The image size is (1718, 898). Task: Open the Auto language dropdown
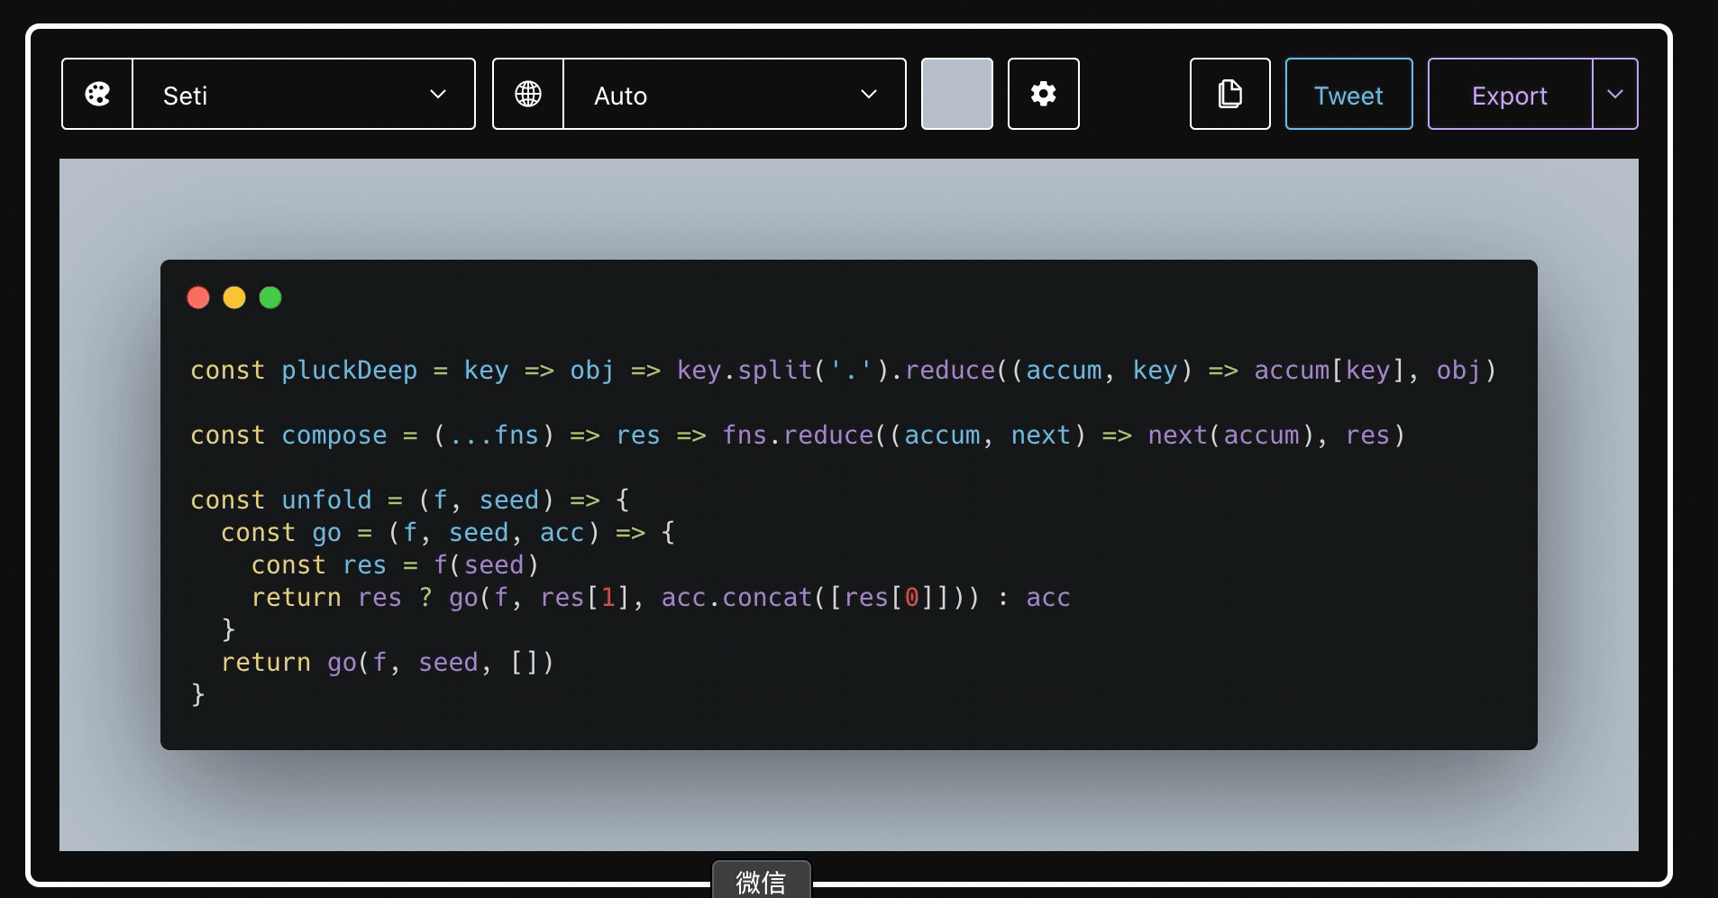[735, 94]
